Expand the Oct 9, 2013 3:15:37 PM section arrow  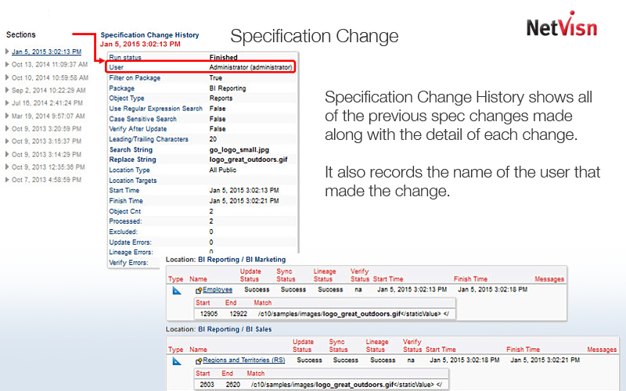pyautogui.click(x=7, y=142)
